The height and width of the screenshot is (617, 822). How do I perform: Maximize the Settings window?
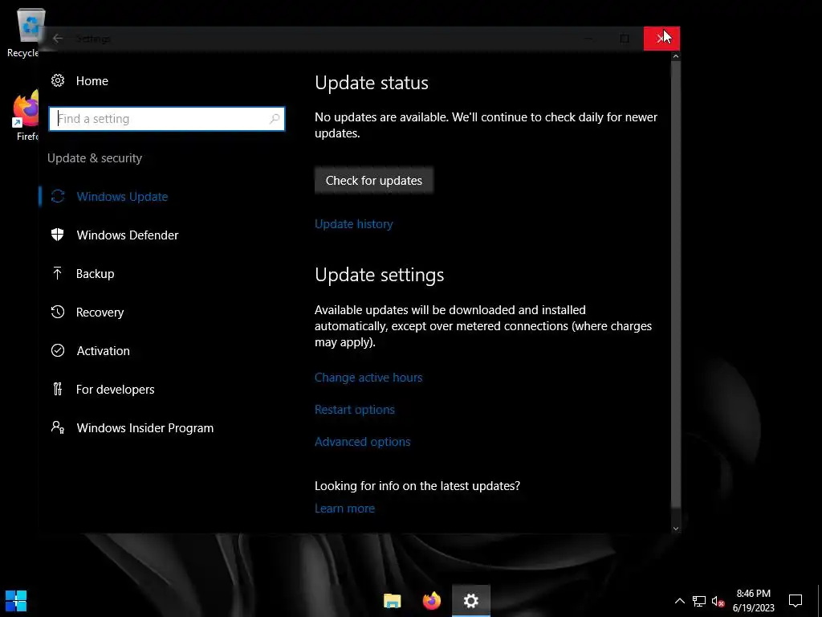[x=625, y=39]
